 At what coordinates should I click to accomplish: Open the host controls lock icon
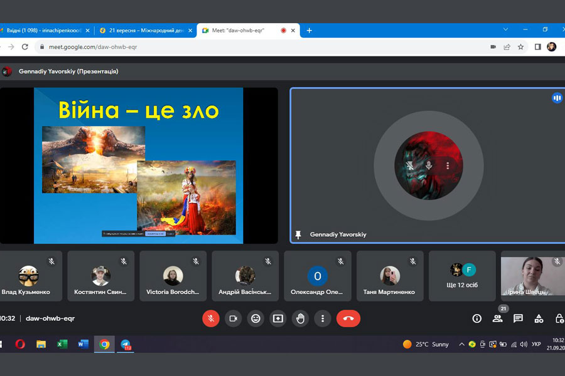559,318
